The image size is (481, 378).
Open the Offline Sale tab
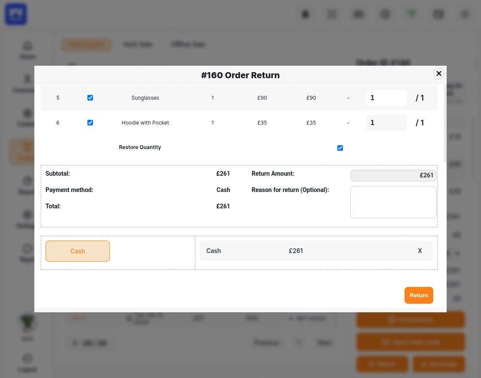[x=188, y=44]
